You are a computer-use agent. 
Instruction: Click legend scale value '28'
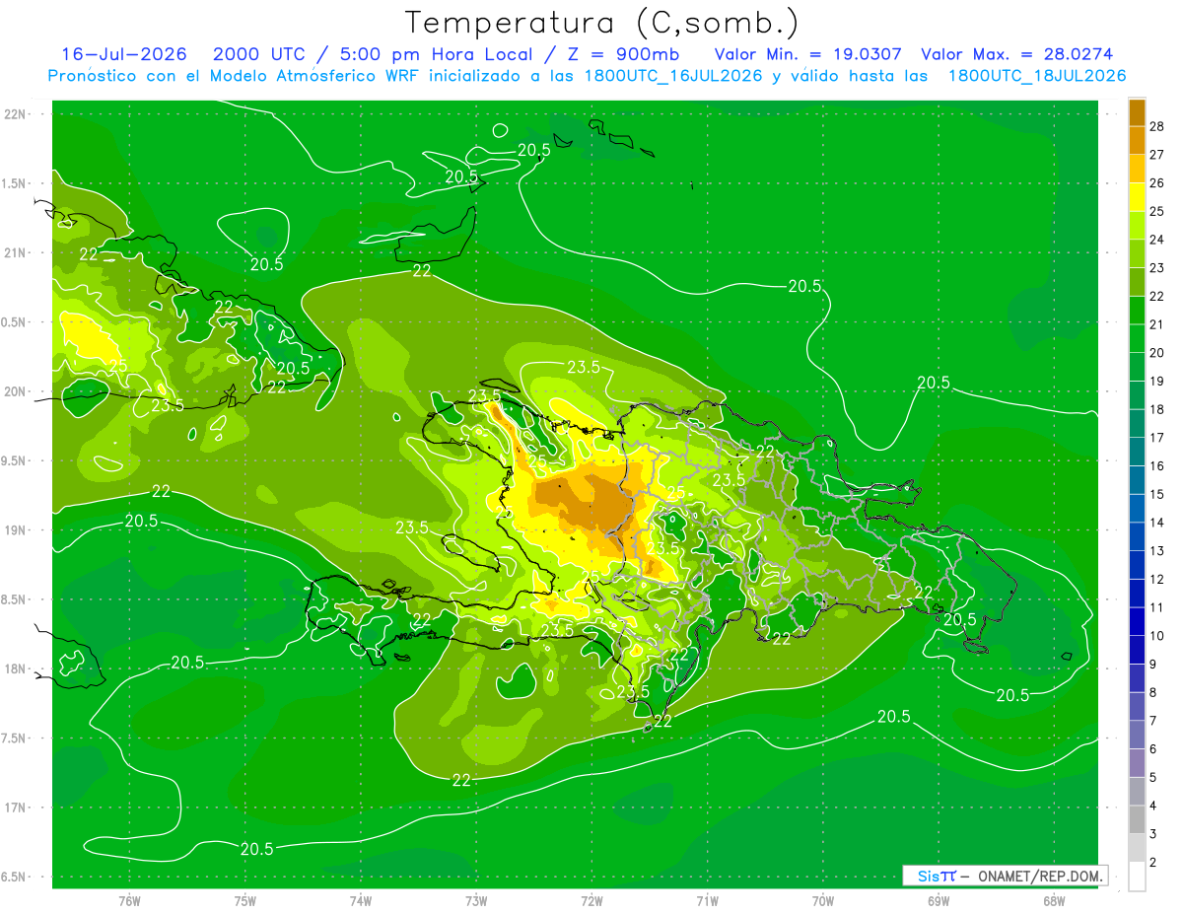(1157, 127)
